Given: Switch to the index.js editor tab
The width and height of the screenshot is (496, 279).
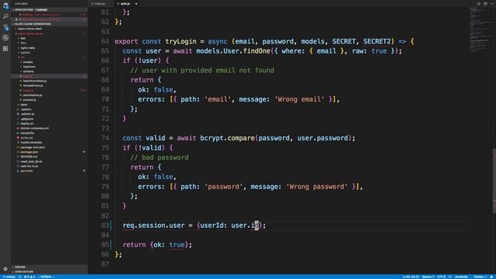Looking at the screenshot, I should pos(100,4).
